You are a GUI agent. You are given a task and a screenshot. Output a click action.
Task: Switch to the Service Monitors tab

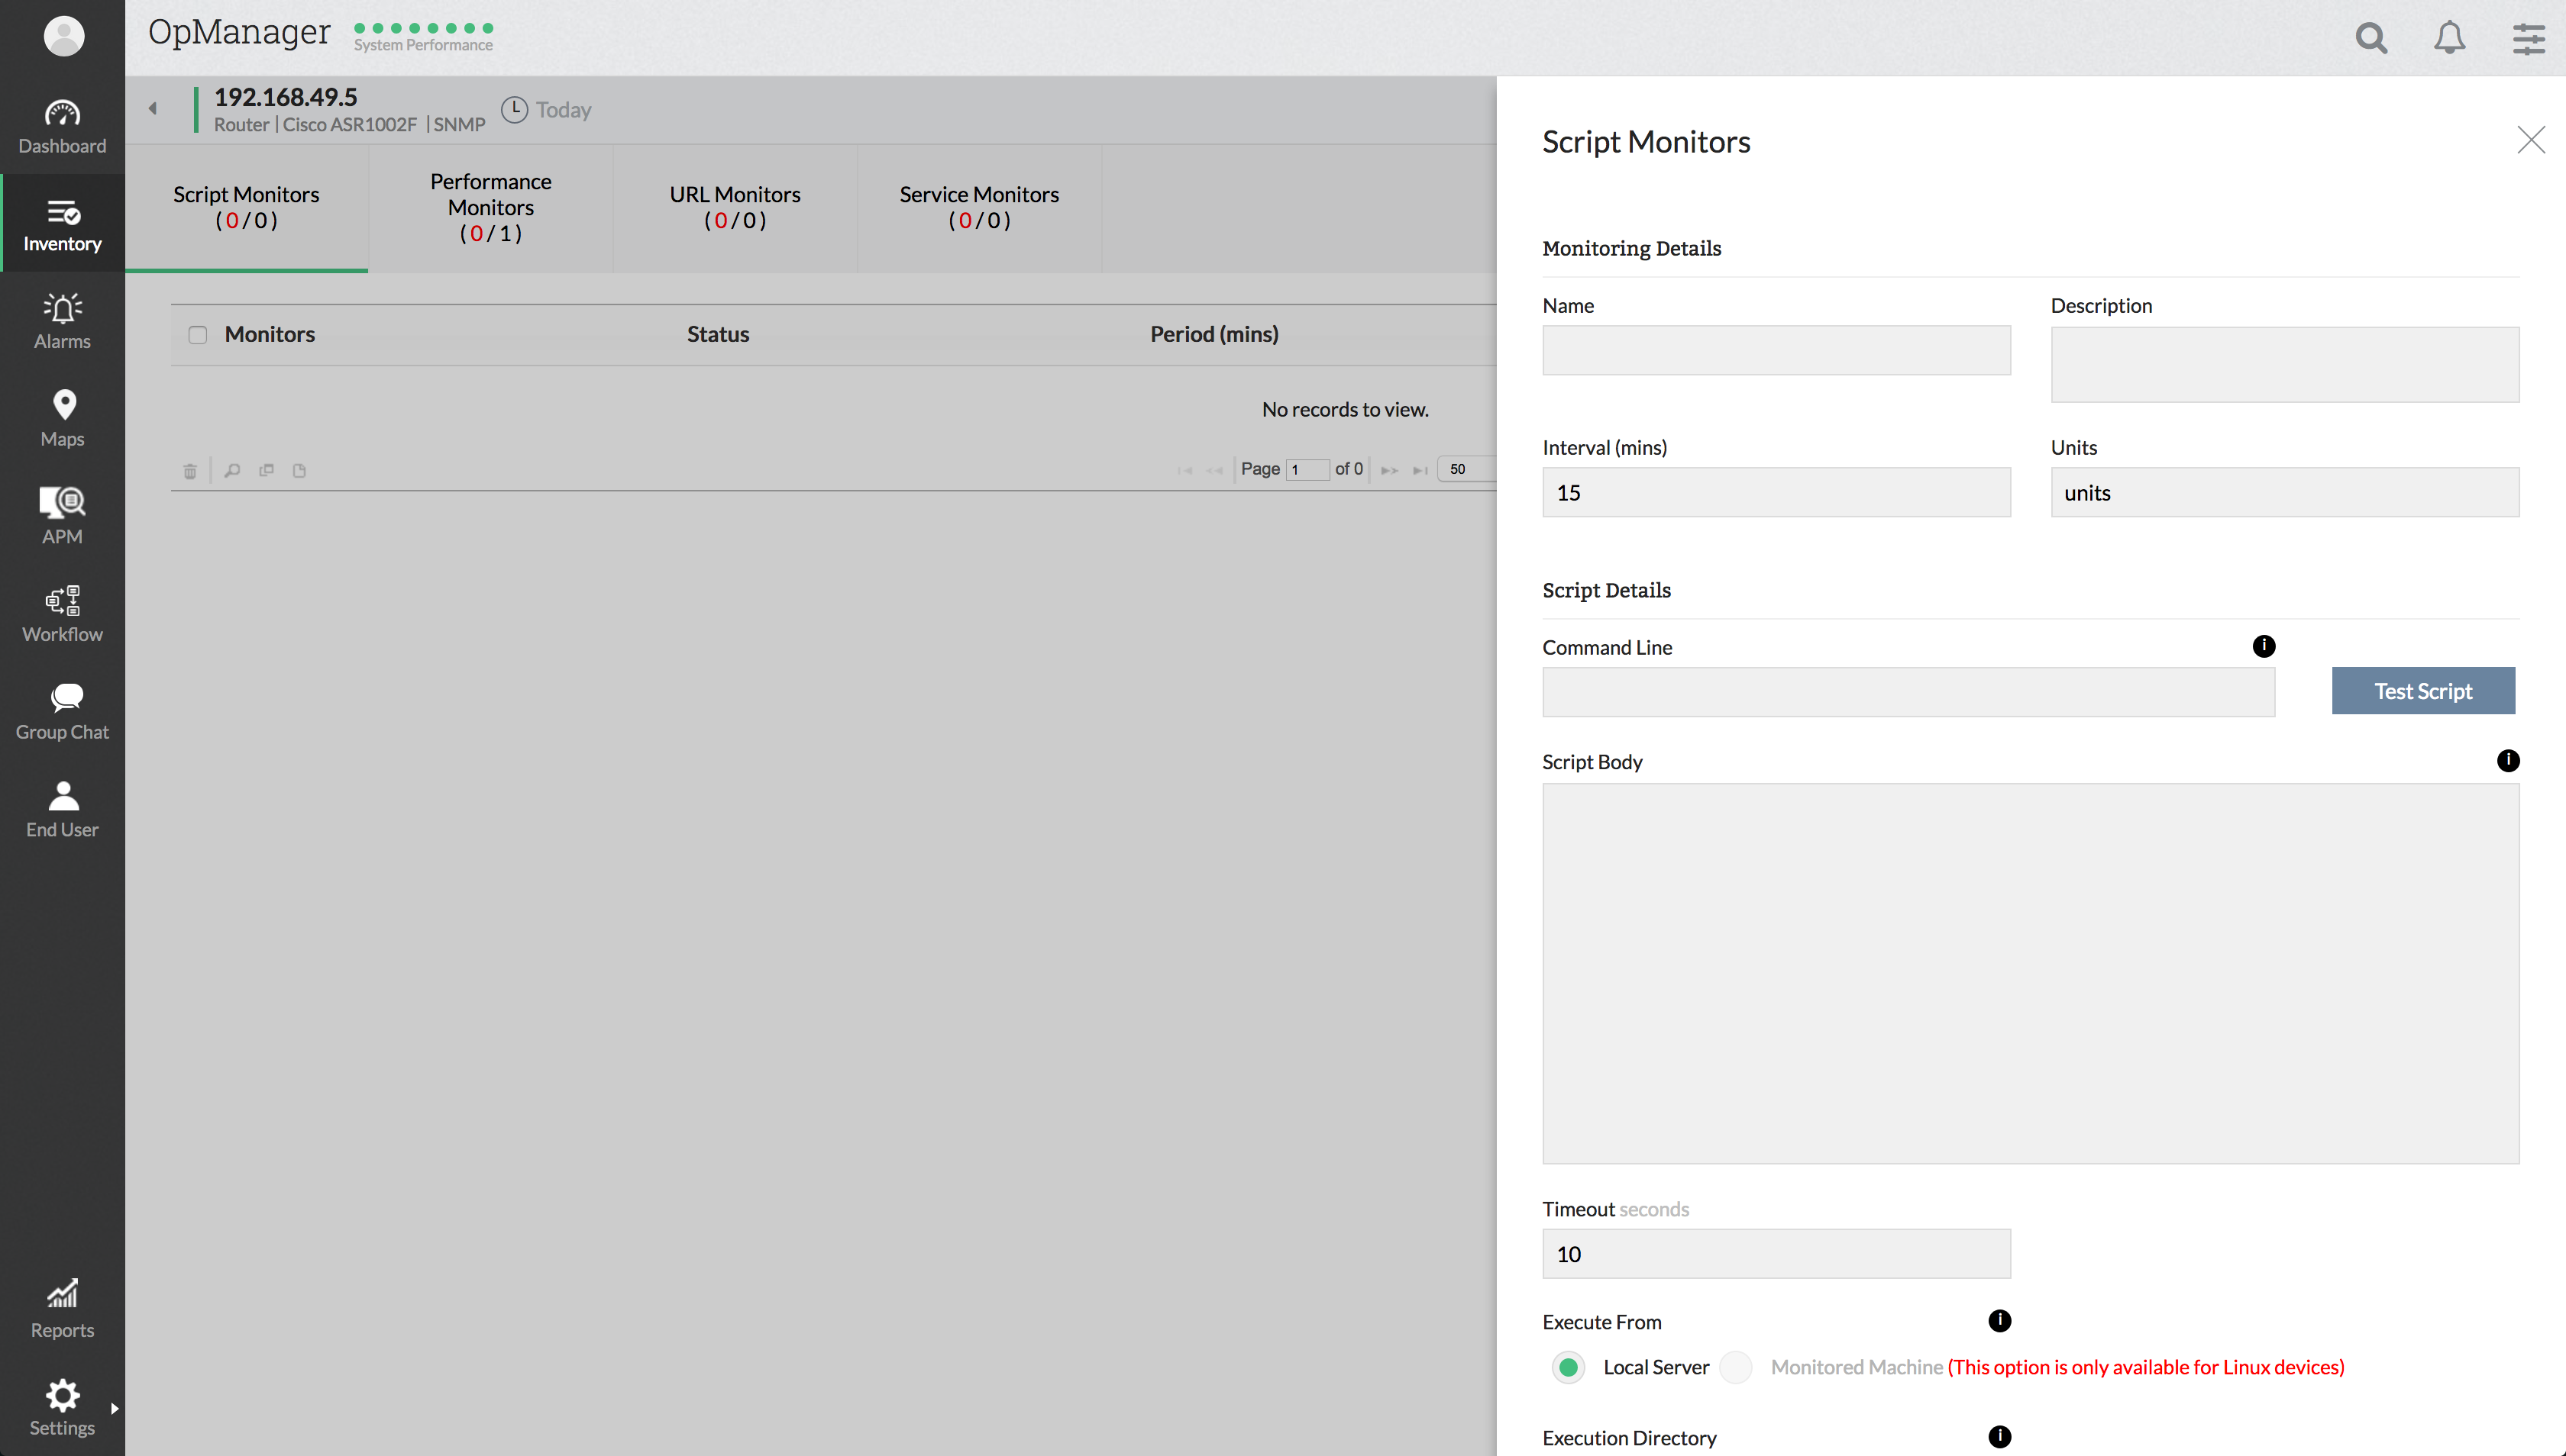[x=979, y=207]
